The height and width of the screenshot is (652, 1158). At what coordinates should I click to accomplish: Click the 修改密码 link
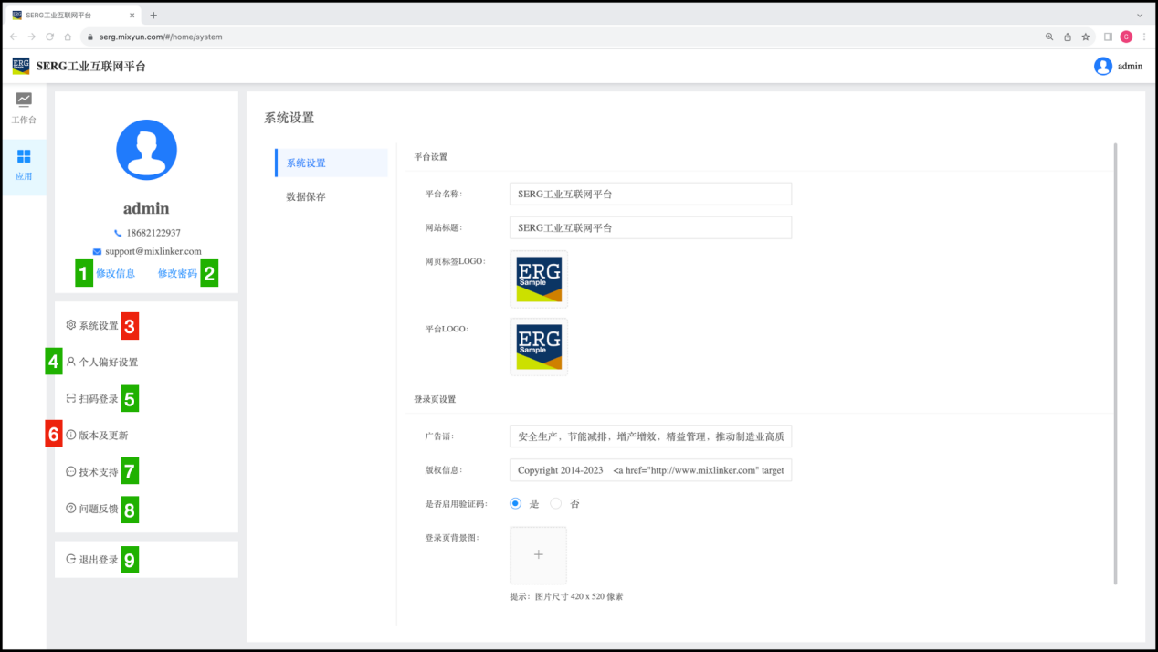click(177, 273)
